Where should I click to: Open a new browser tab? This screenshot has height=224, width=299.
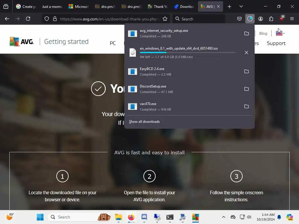pos(230,7)
